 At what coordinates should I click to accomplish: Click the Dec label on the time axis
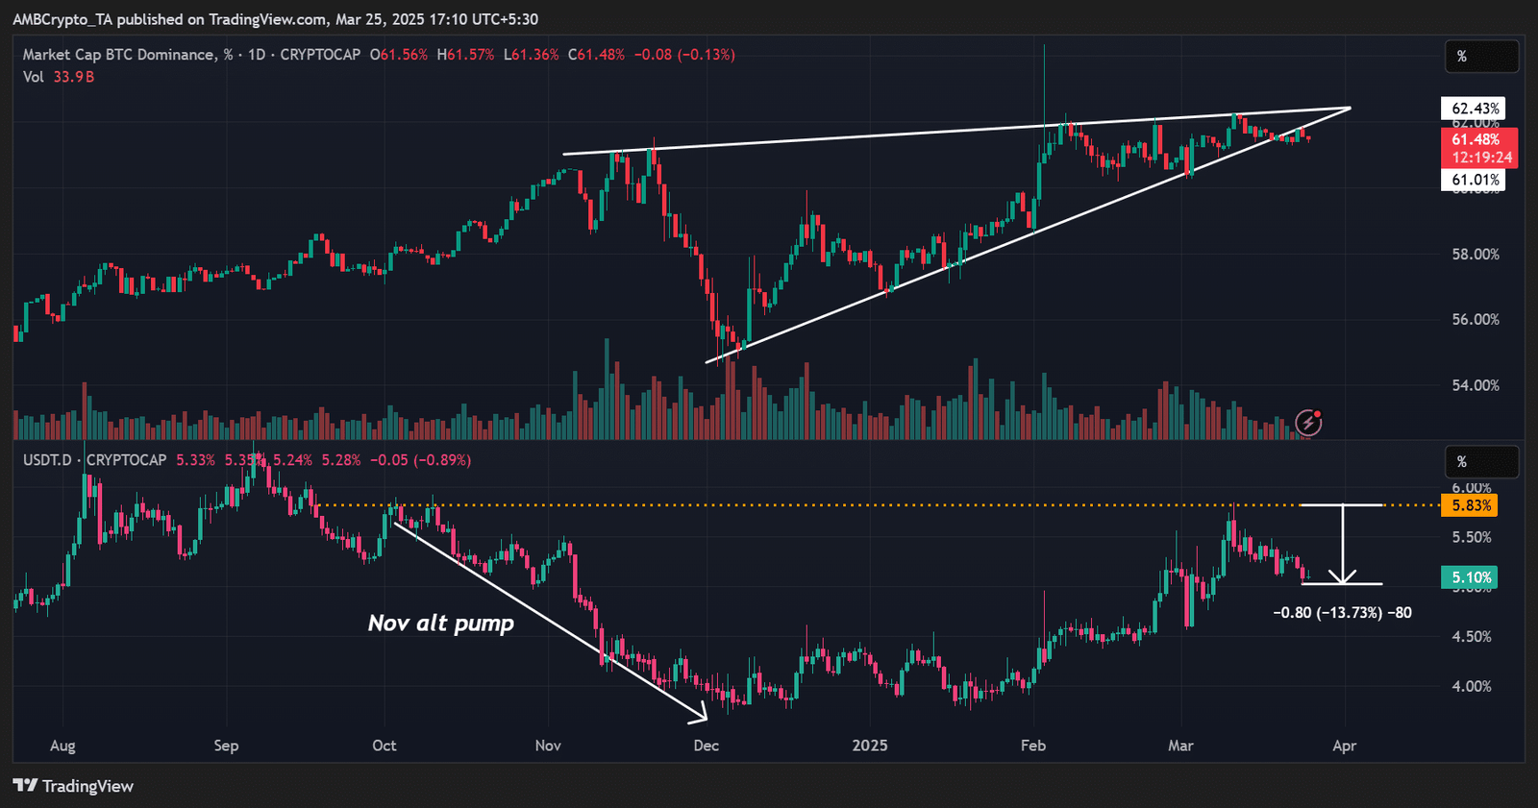tap(706, 746)
